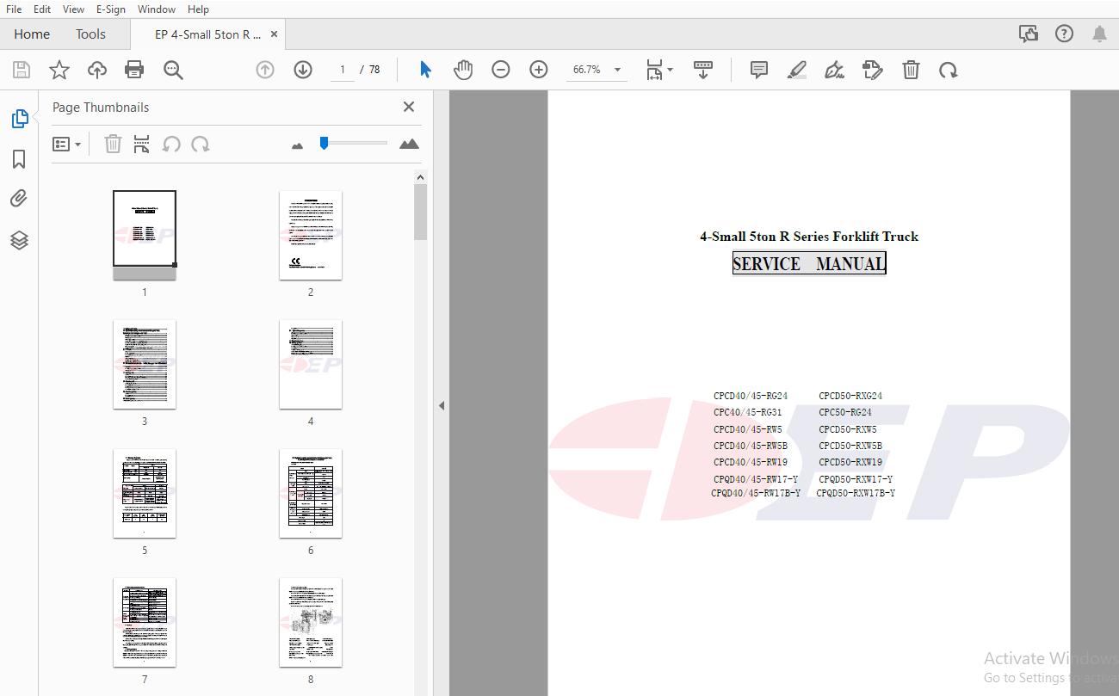Image resolution: width=1119 pixels, height=696 pixels.
Task: Zoom in with plus icon
Action: (x=539, y=70)
